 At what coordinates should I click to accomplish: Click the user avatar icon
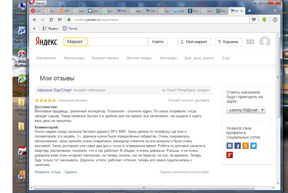265,42
